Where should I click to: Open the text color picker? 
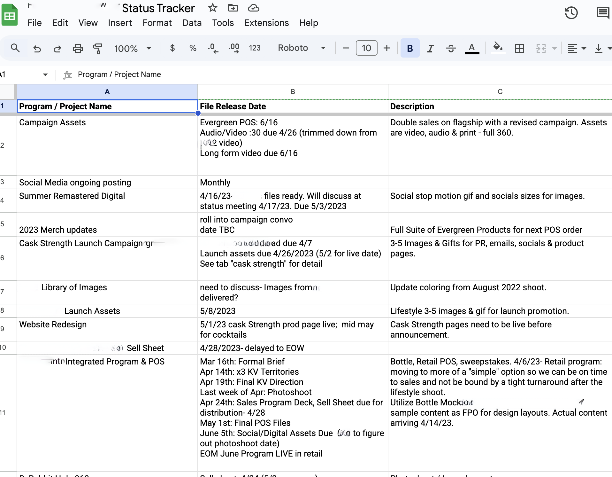tap(471, 48)
